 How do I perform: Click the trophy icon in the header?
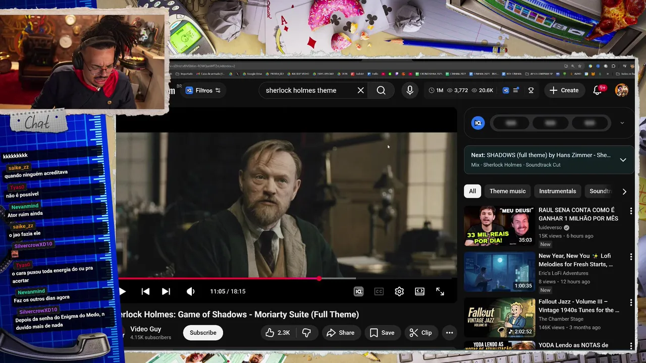531,90
